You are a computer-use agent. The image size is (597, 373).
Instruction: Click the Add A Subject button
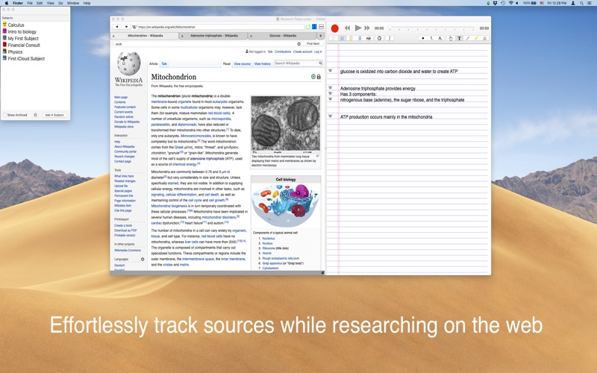pos(54,115)
